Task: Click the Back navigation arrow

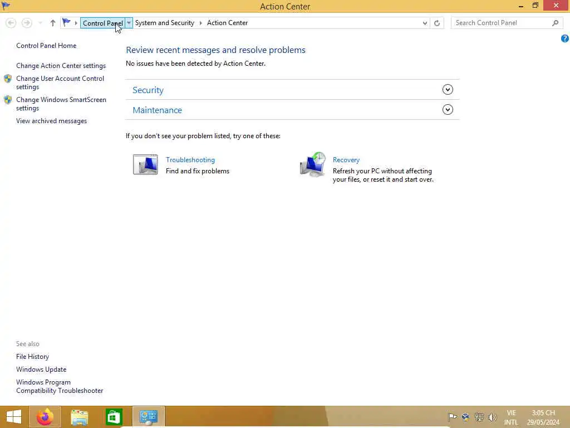Action: coord(11,23)
